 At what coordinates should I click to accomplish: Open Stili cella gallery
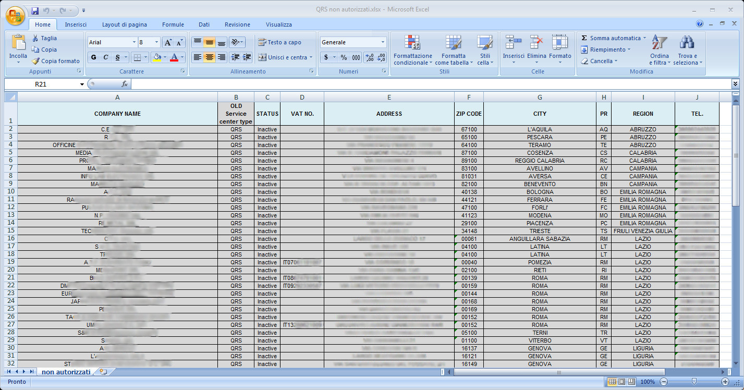(485, 50)
